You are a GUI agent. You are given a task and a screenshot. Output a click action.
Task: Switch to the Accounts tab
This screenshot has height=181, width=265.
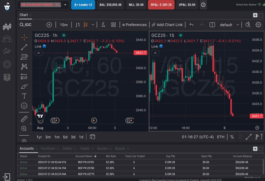click(27, 148)
